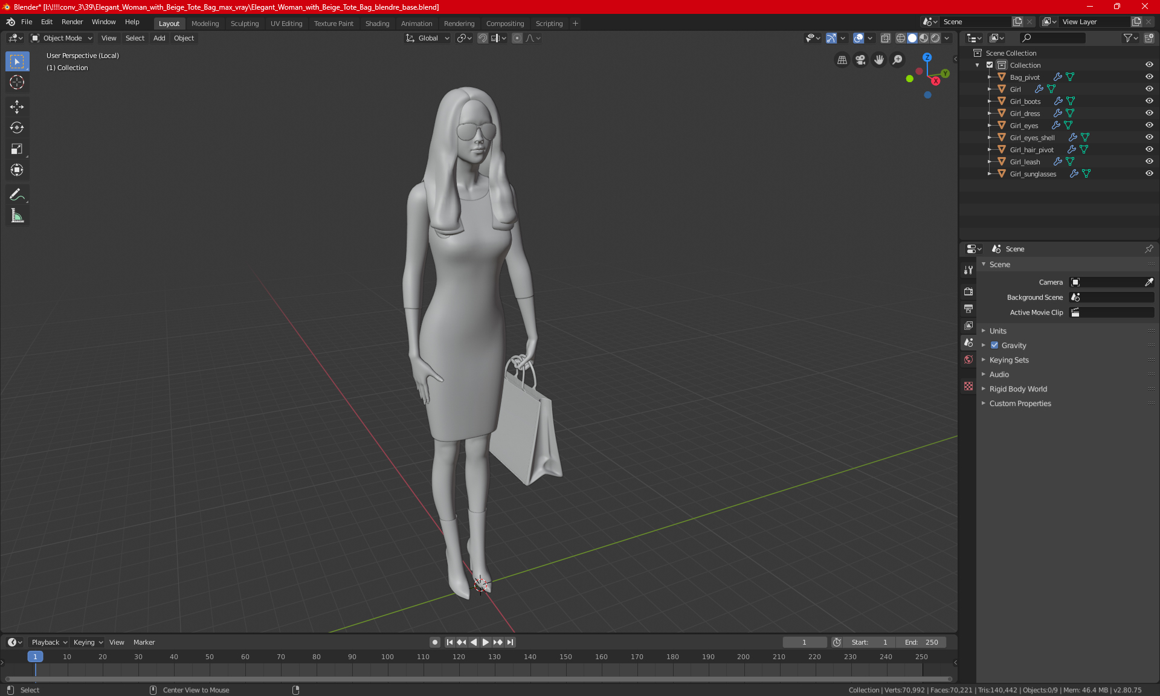Viewport: 1160px width, 696px height.
Task: Pick the Annotate pencil tool
Action: (x=17, y=195)
